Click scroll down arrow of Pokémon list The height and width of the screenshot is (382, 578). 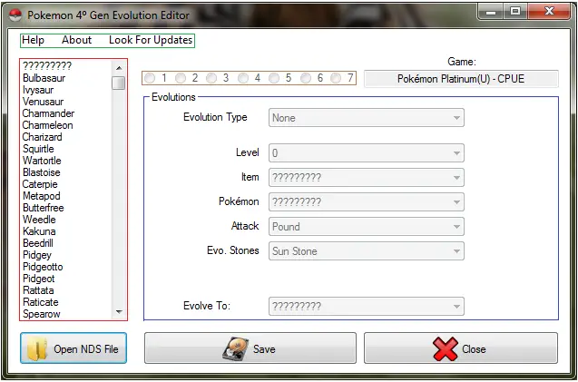point(119,312)
